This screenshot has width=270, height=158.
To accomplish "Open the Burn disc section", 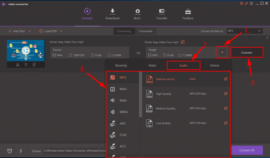I will coord(137,11).
